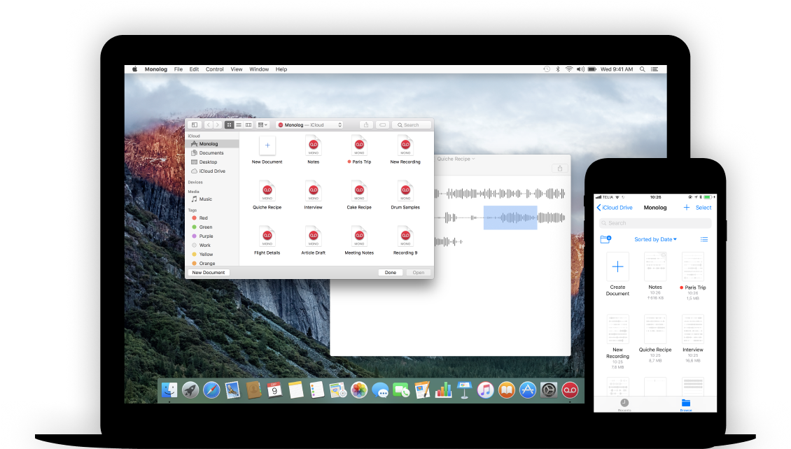Open the Quiche Recipe title dropdown
The height and width of the screenshot is (449, 791).
456,159
